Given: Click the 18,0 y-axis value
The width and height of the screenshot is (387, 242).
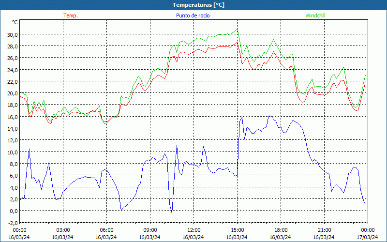Looking at the screenshot, I should 13,105.
